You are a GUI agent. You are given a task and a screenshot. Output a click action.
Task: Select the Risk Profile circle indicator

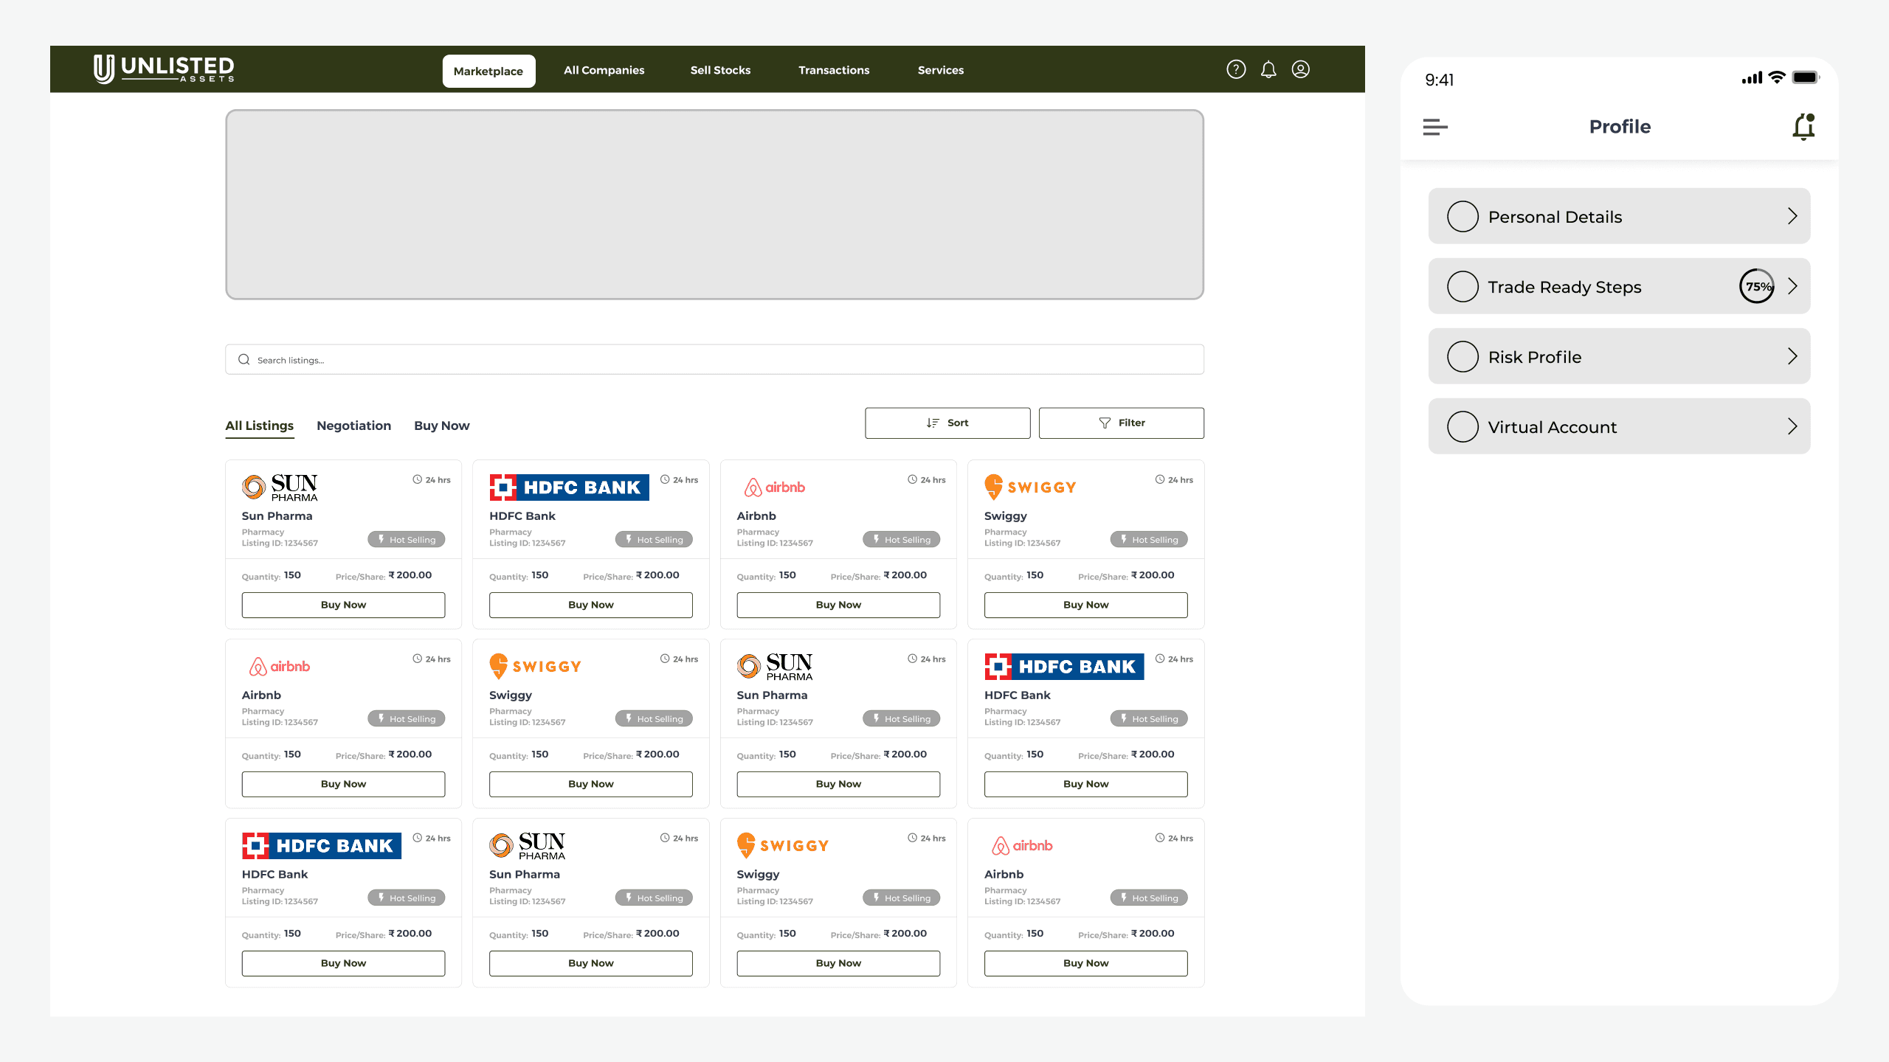point(1462,357)
